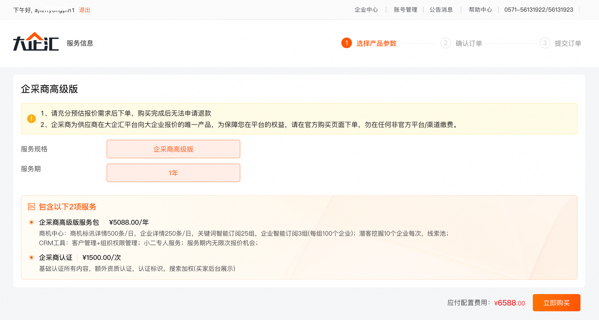Open 企业中心 in top navigation
Screen dimensions: 599x320
click(366, 10)
